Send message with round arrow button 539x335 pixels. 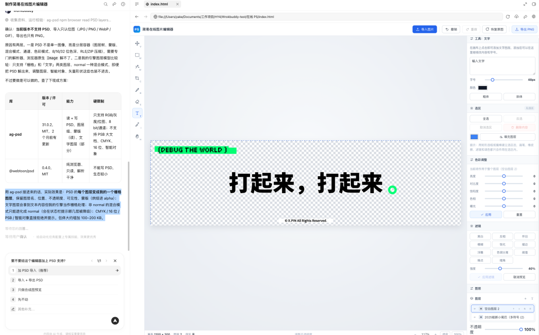(115, 321)
